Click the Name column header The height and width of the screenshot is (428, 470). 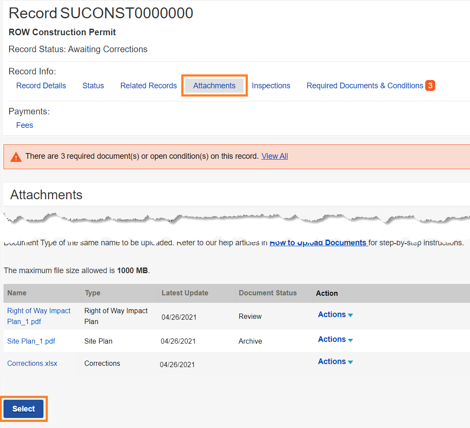click(x=17, y=293)
